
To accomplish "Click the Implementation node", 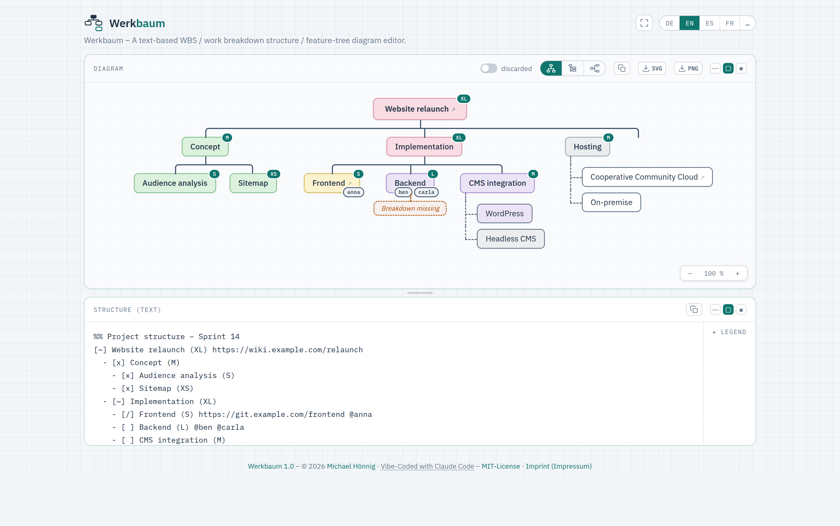I will [x=424, y=147].
